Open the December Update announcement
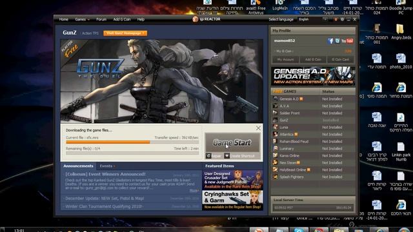The height and width of the screenshot is (232, 413). pos(105,198)
